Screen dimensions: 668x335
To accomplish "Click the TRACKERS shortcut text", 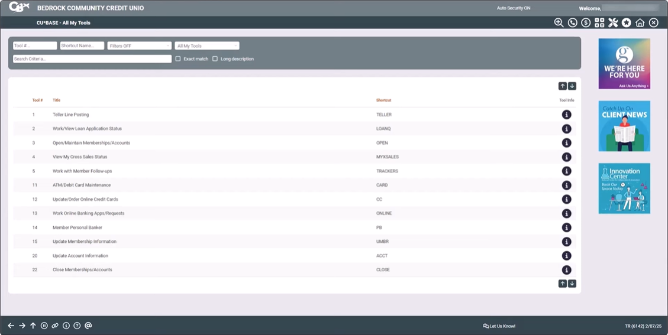I will 388,171.
